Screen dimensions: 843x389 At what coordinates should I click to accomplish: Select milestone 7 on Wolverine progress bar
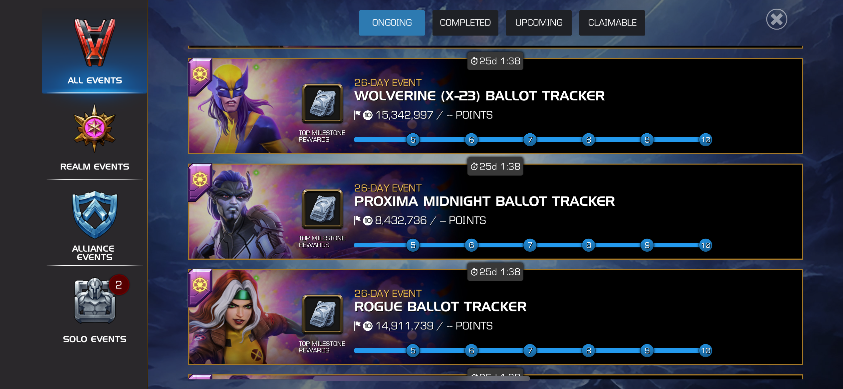click(530, 140)
